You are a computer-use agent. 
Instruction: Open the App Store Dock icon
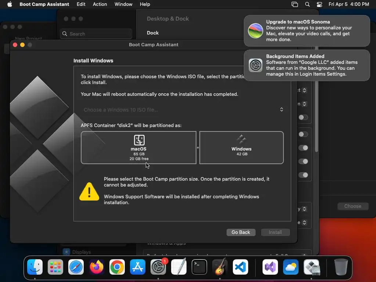[138, 267]
